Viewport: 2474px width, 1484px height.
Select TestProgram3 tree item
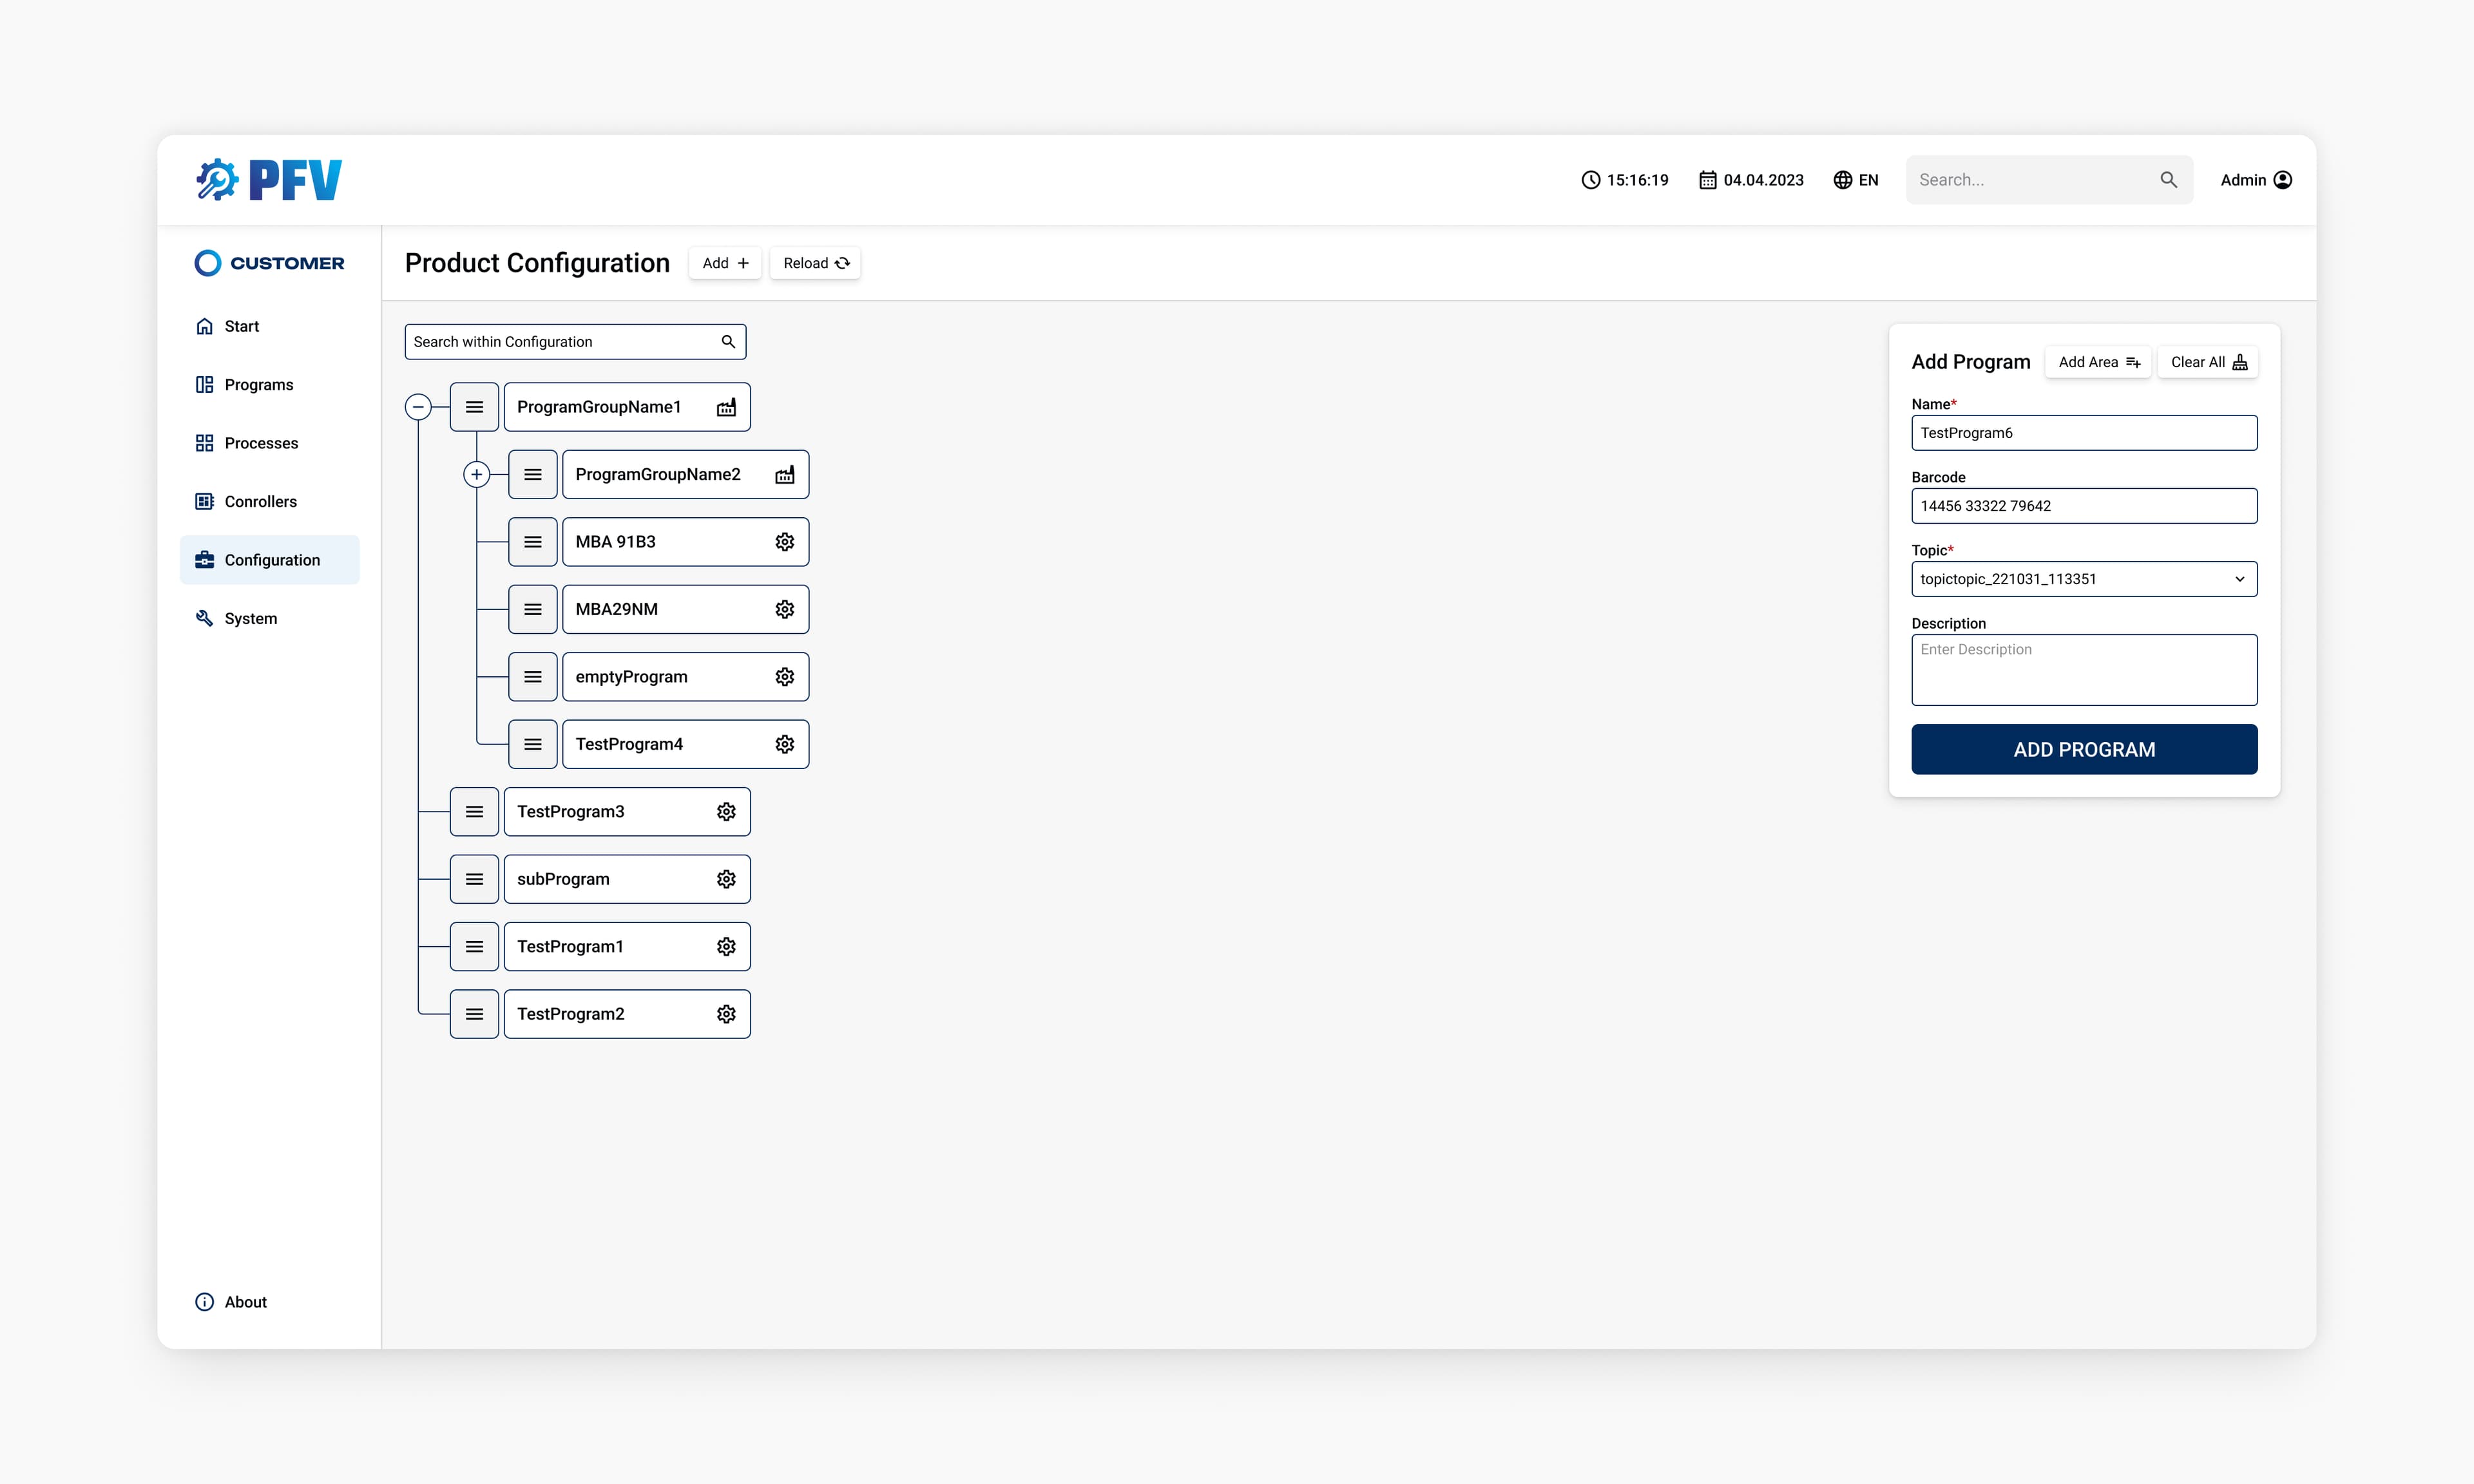(627, 812)
